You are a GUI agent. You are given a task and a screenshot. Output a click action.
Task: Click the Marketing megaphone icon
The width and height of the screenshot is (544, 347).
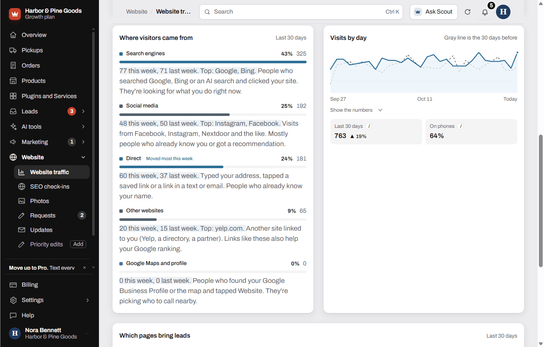13,142
